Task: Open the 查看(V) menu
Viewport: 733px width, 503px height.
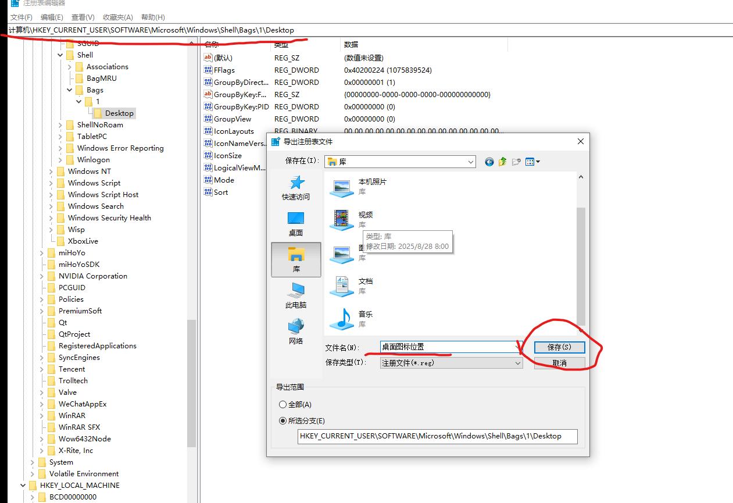Action: [83, 17]
